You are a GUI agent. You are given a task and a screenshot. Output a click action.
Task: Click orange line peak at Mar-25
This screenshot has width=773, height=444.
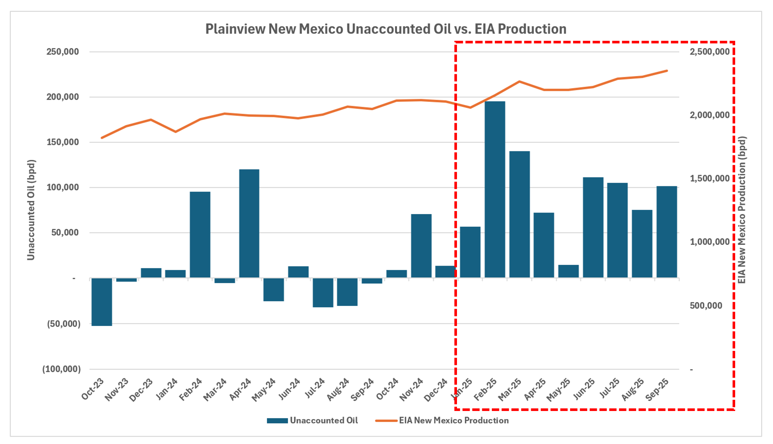pos(519,81)
